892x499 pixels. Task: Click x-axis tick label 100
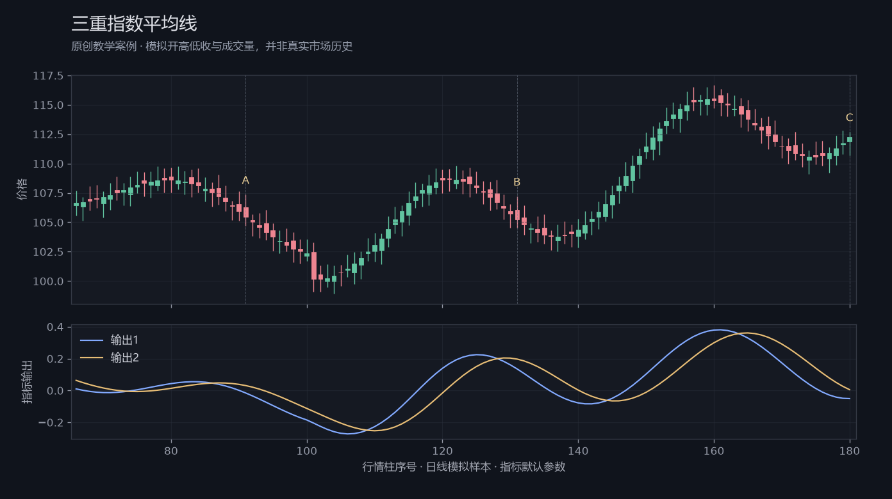[307, 450]
